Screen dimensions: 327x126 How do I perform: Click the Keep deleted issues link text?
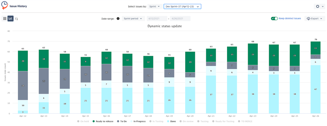click(290, 18)
